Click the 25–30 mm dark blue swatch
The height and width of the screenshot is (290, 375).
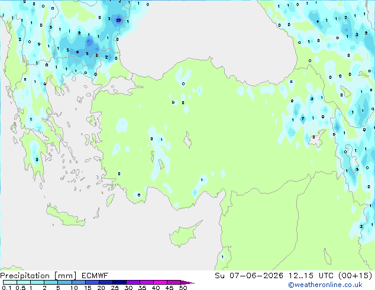[119, 282]
